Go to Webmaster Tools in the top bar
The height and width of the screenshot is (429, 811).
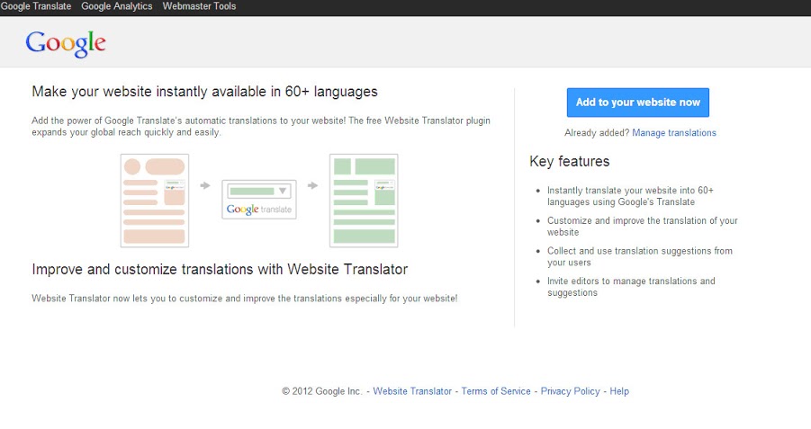pos(199,6)
